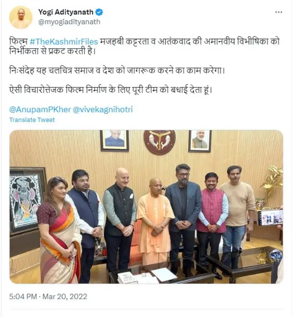Viewport: 293px width, 317px height.
Task: Open the attached group photo
Action: pos(146,207)
